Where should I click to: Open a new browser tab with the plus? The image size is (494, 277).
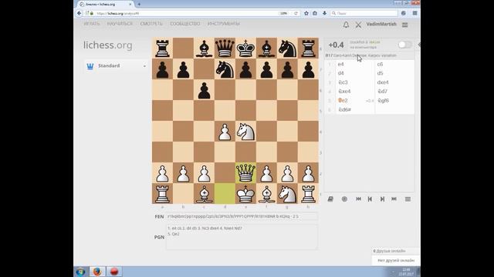click(139, 5)
